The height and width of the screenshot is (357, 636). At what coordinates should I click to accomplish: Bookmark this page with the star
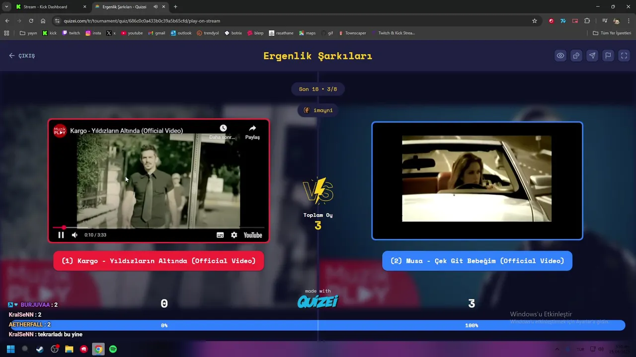click(x=535, y=21)
